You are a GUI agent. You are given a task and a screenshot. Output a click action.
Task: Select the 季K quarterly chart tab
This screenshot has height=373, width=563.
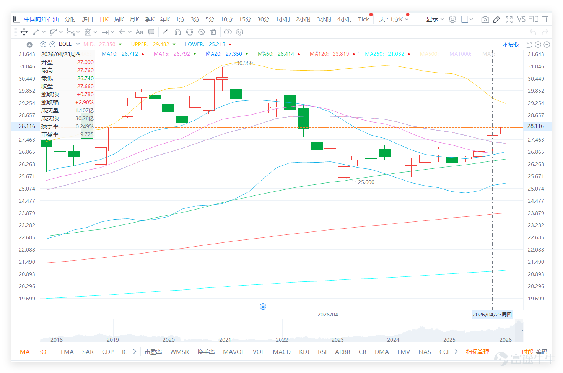pyautogui.click(x=150, y=19)
